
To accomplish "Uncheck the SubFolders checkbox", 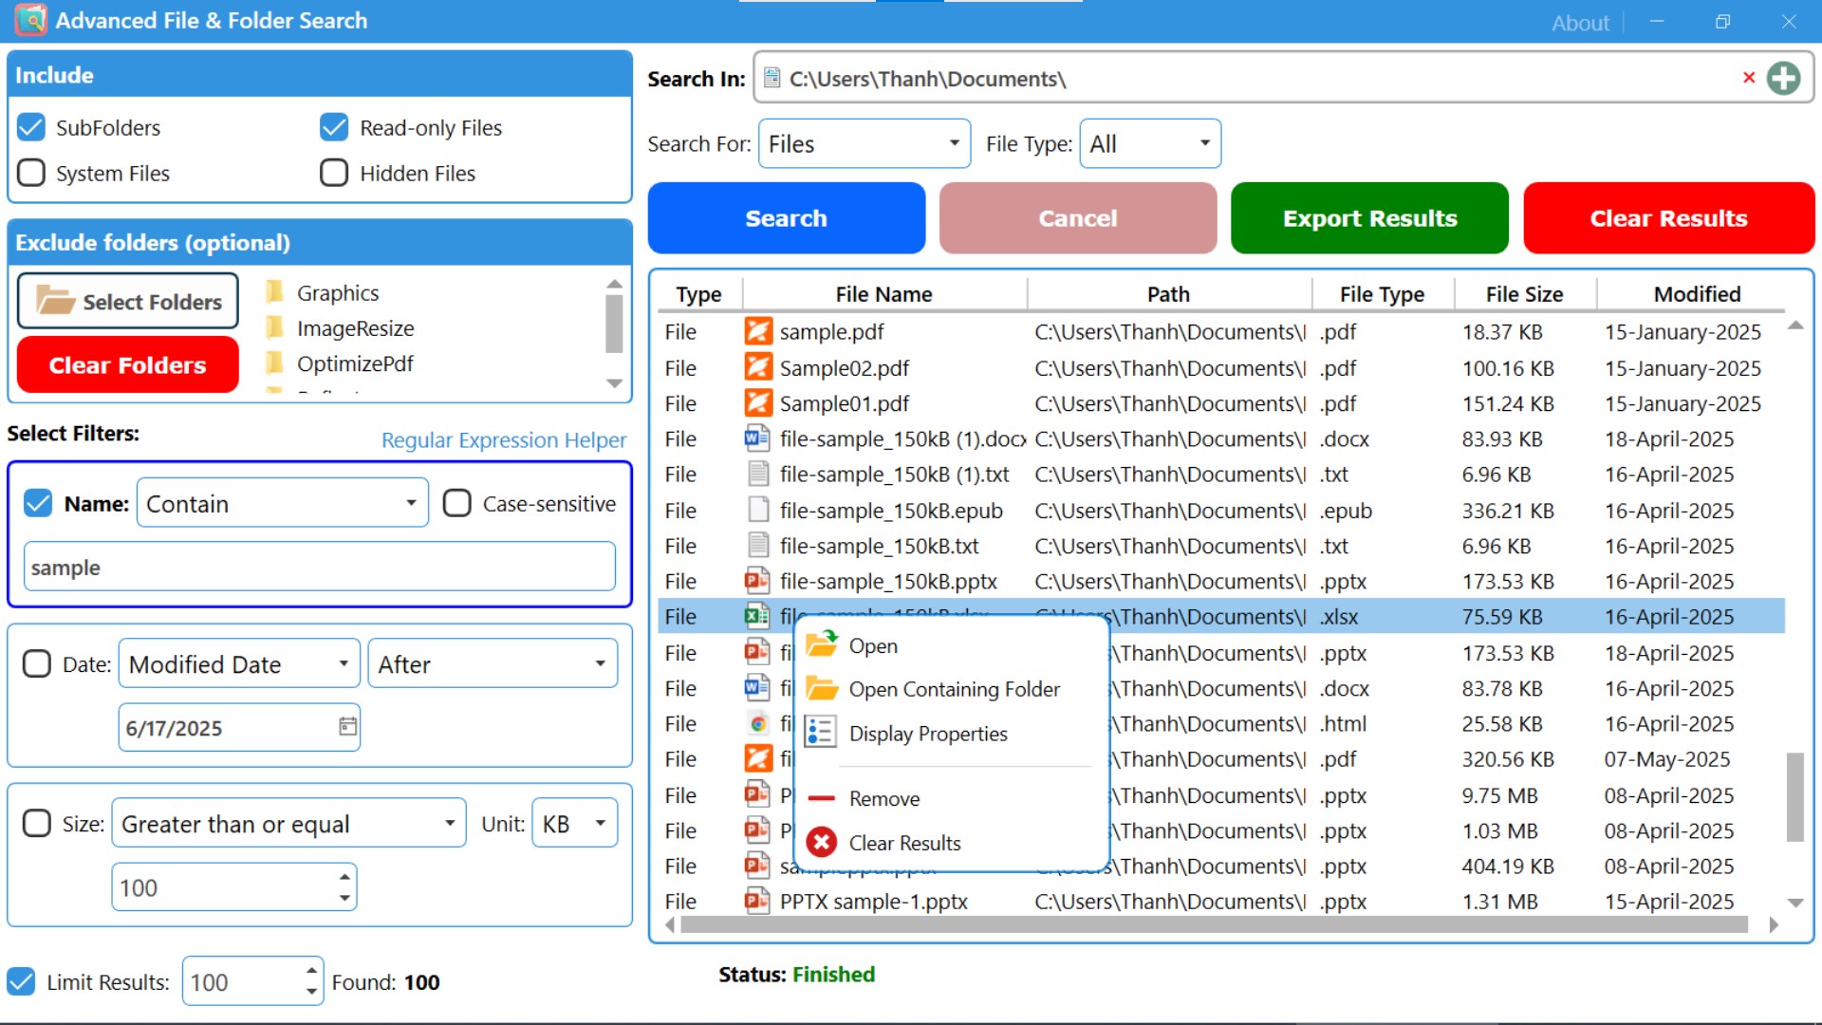I will pyautogui.click(x=31, y=127).
